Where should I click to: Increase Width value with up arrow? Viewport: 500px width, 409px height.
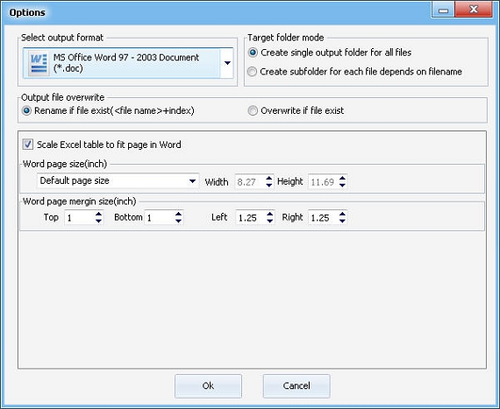pos(269,179)
